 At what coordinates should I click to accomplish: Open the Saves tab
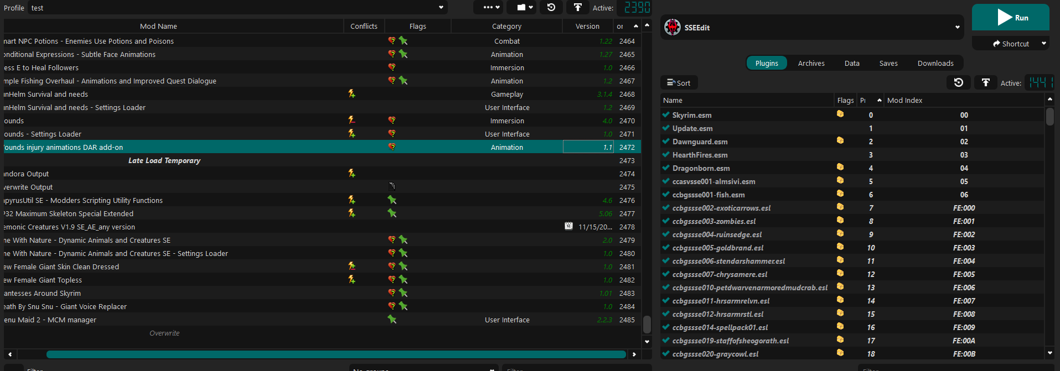(888, 63)
